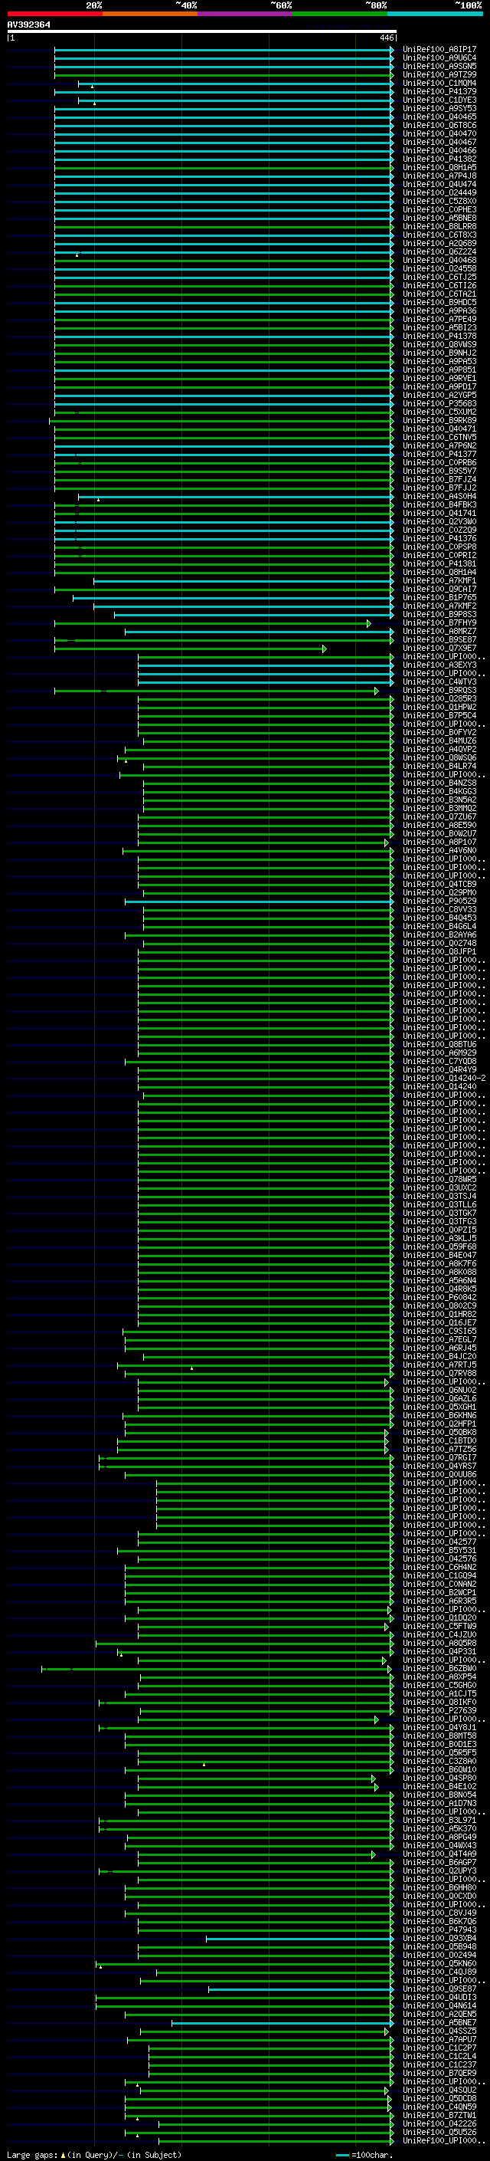Select hit label UniRef100_Q40465
This screenshot has height=2161, width=490.
click(x=439, y=117)
